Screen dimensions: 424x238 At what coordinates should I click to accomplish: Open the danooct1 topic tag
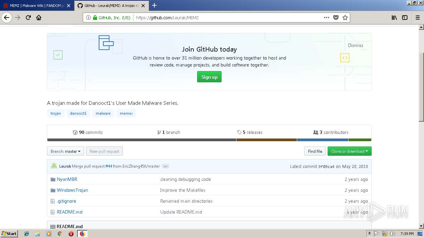78,113
